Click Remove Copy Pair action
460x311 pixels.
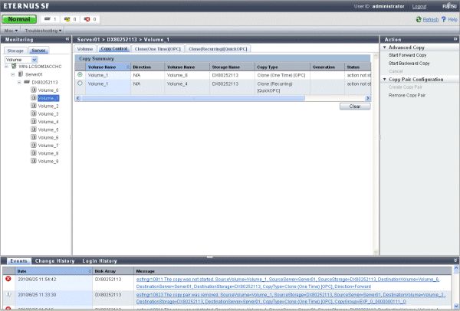coord(407,95)
